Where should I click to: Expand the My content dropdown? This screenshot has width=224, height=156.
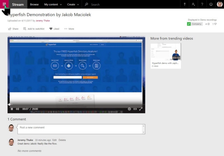[53, 4]
